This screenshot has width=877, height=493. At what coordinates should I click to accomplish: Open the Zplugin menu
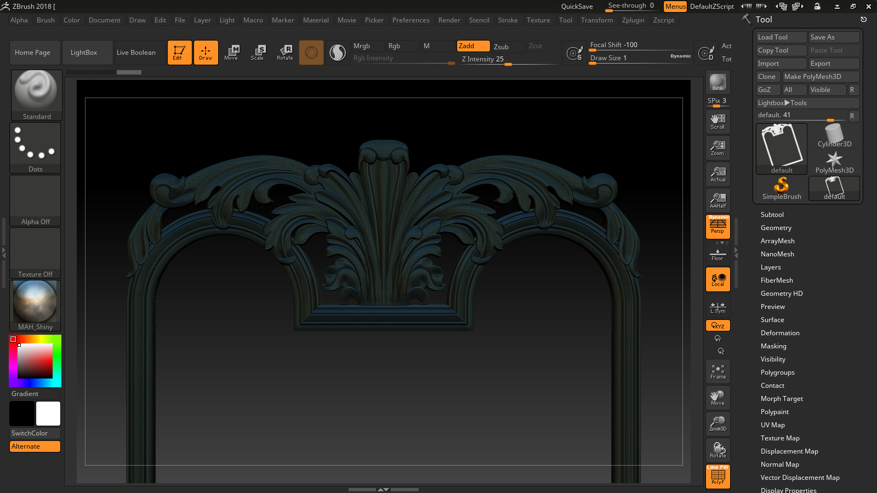pos(633,20)
